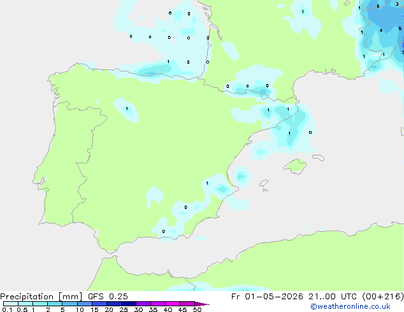
Task: Click the '21..00 UTC' time text
Action: coord(333,297)
